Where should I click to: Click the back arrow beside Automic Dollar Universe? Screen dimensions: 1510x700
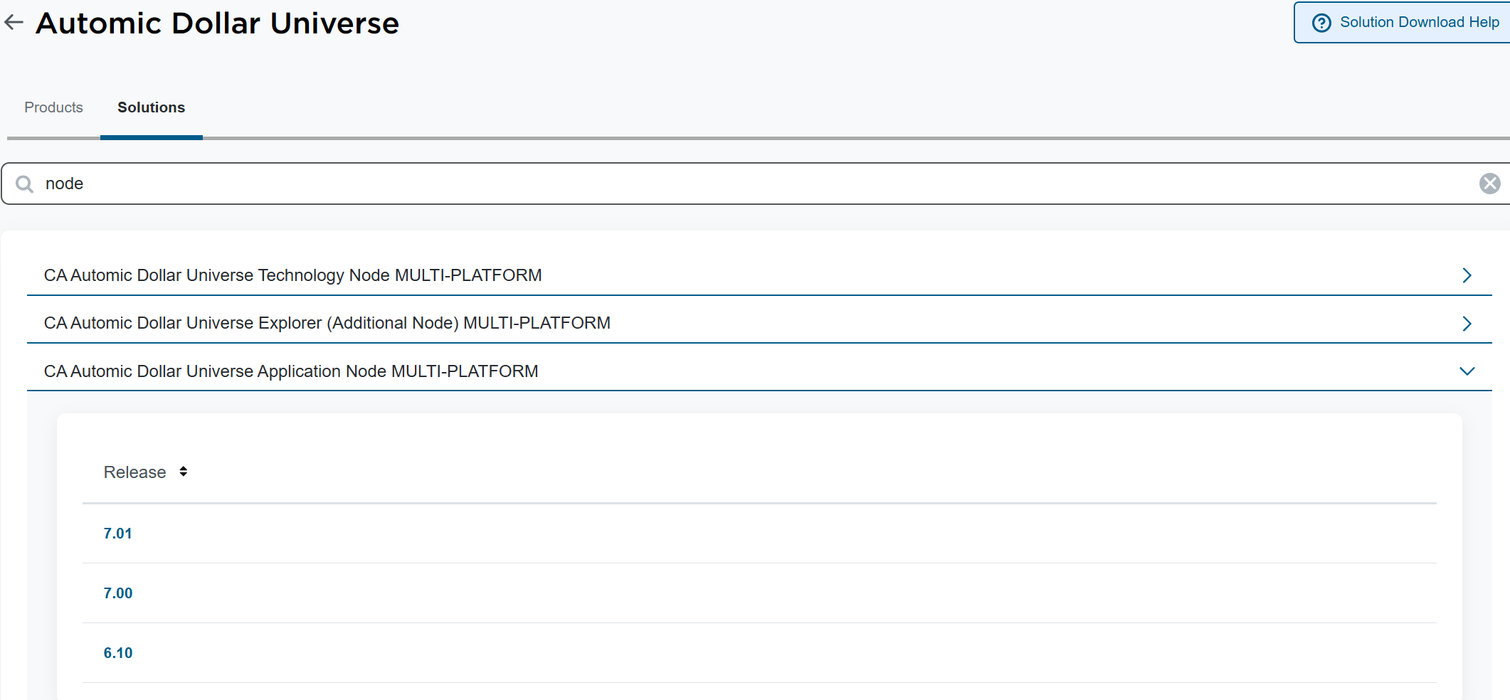pyautogui.click(x=14, y=23)
